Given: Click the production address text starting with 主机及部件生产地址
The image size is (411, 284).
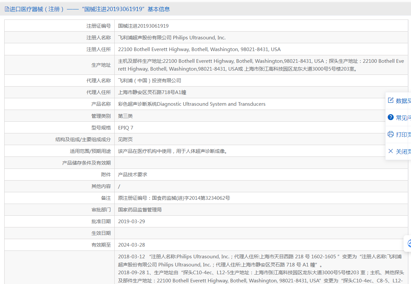Looking at the screenshot, I should coord(261,65).
